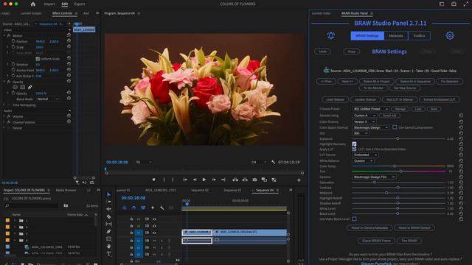Click the share icon in top right
472x265 pixels.
[x=454, y=4]
